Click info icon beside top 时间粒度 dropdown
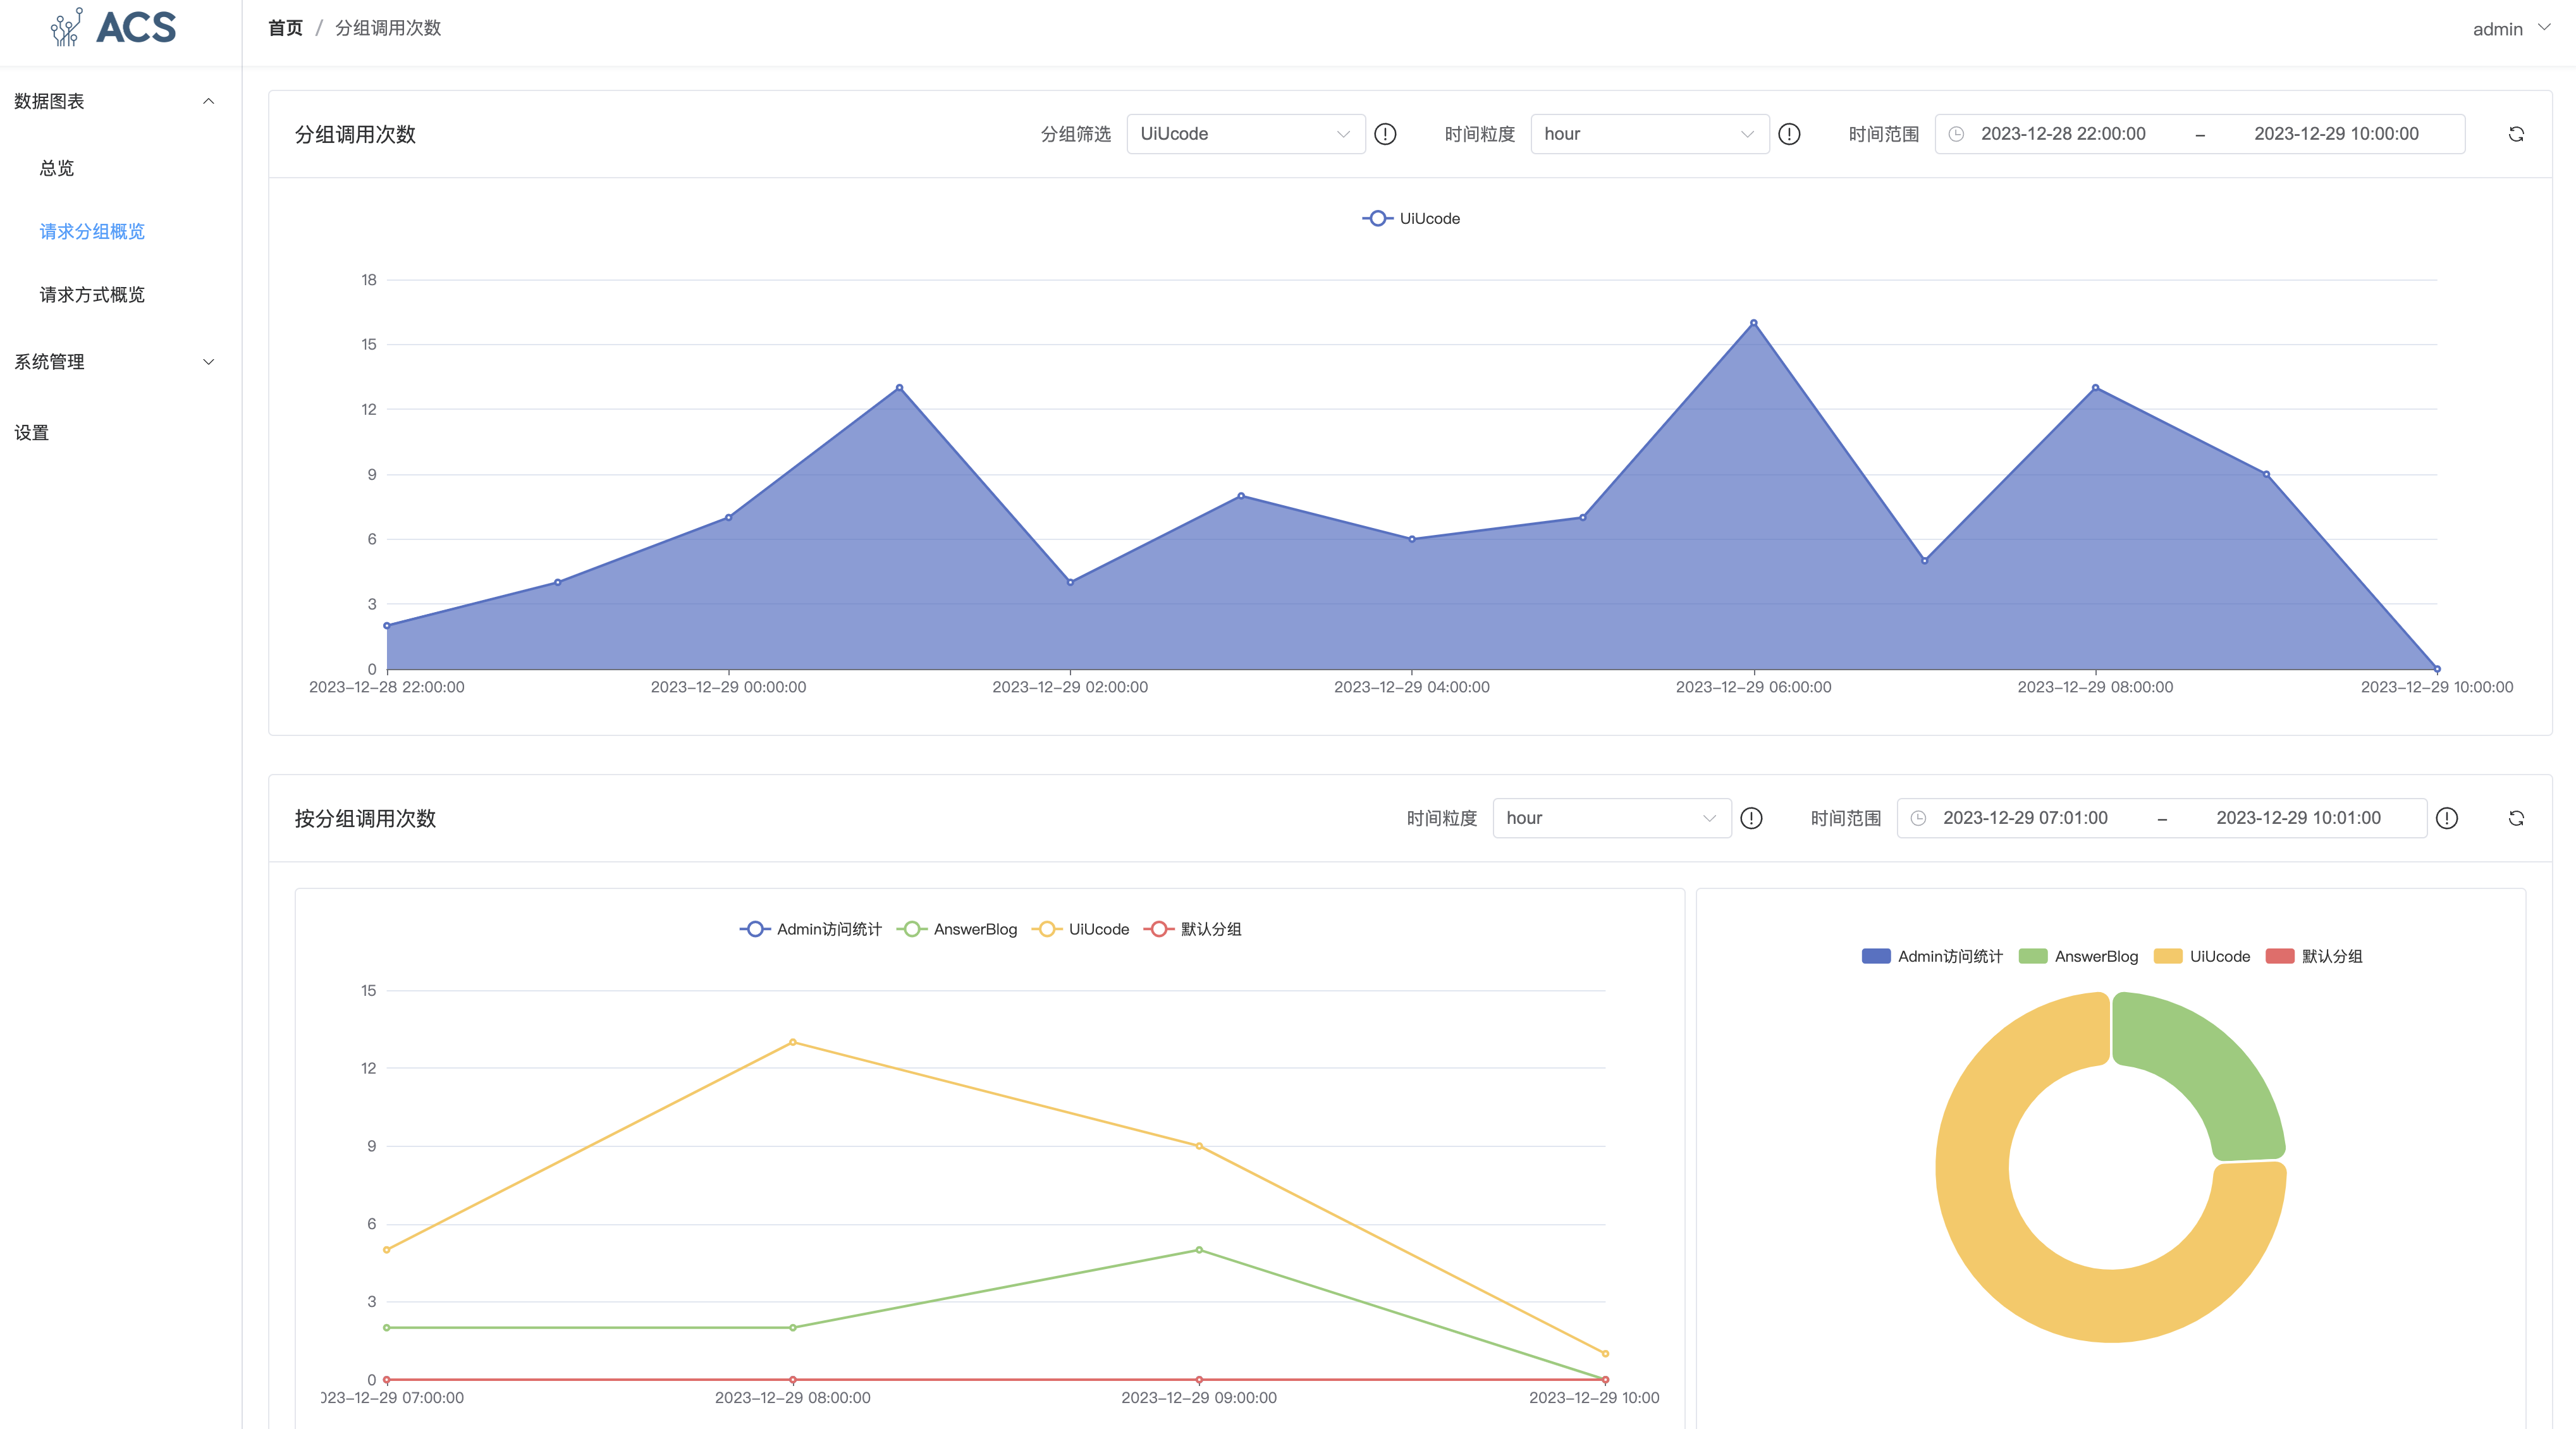 pyautogui.click(x=1789, y=134)
